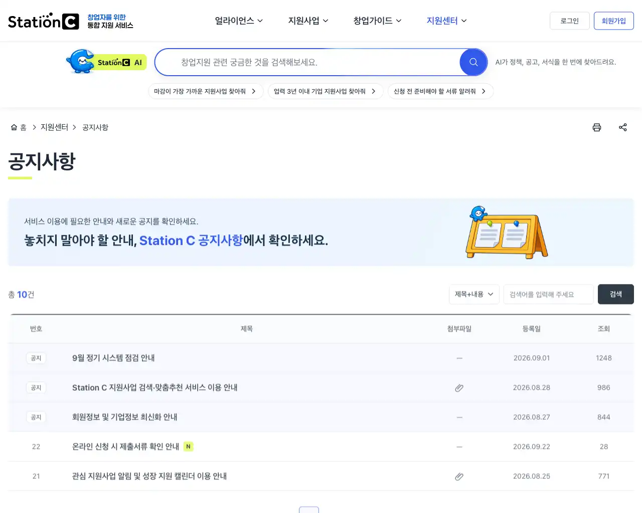This screenshot has width=642, height=513.
Task: Click the N new badge on notice 22
Action: [188, 446]
